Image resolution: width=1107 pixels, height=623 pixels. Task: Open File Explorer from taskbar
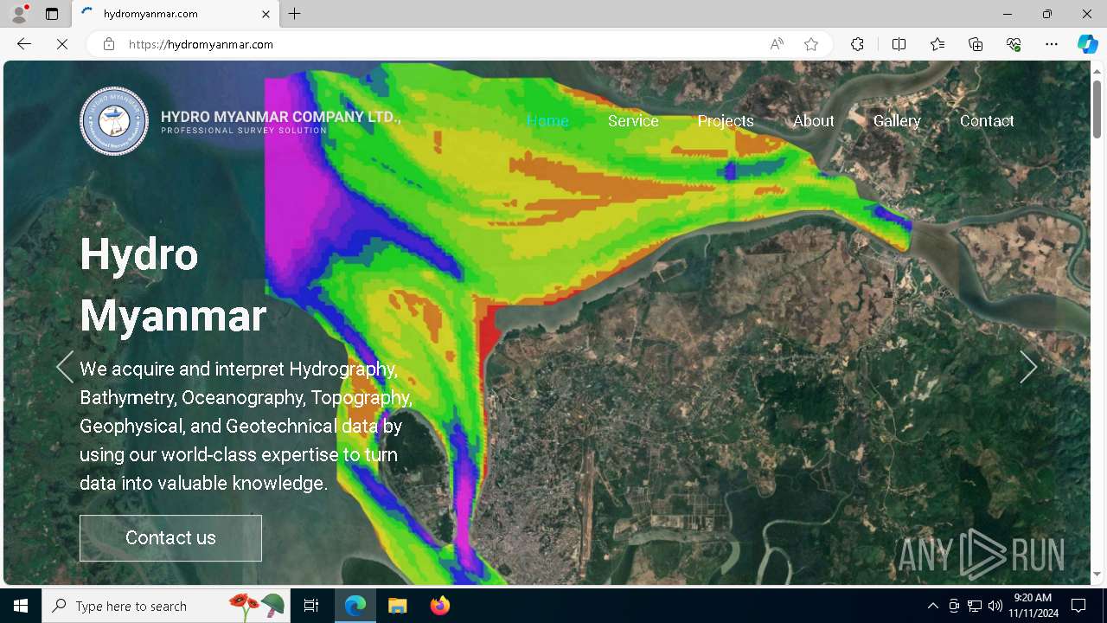tap(397, 606)
